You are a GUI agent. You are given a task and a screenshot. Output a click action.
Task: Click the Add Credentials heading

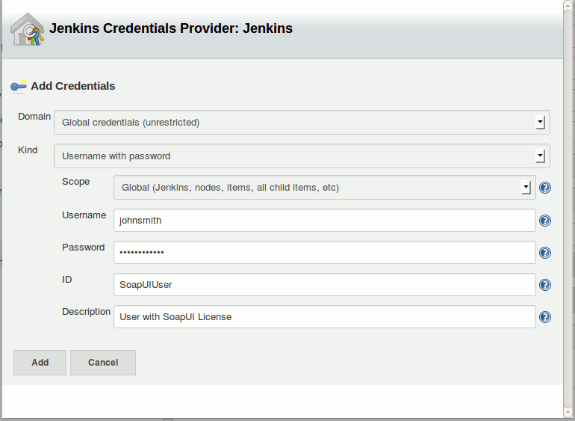coord(73,86)
